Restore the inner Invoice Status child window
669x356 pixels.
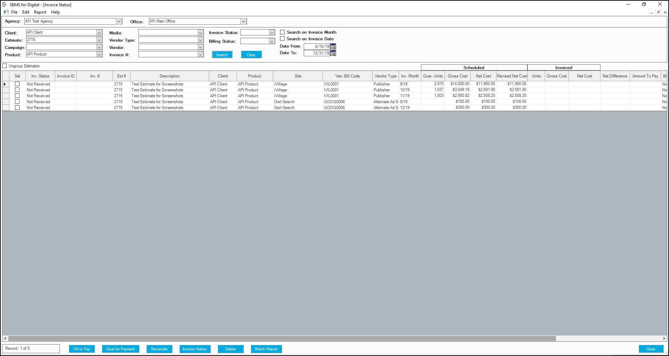pos(658,12)
